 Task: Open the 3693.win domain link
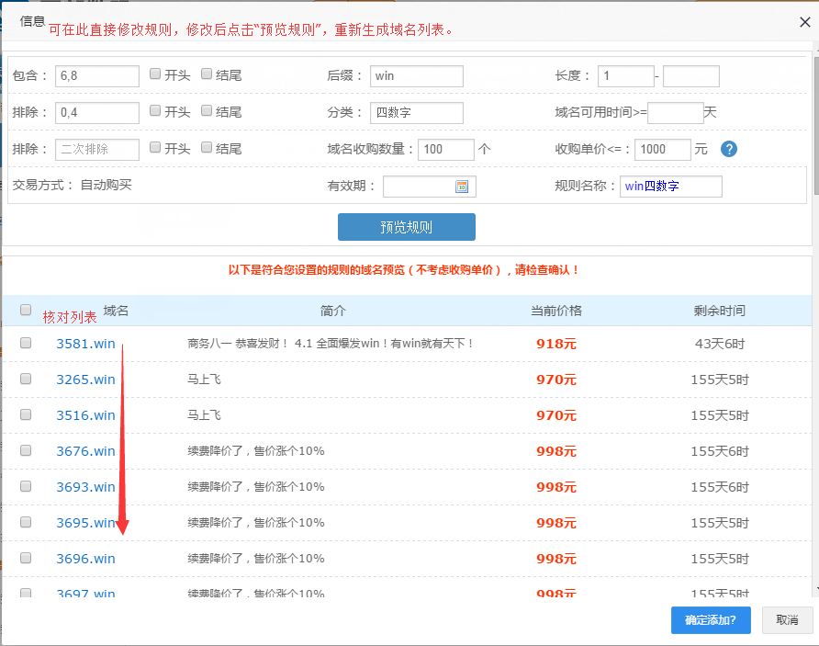coord(85,487)
